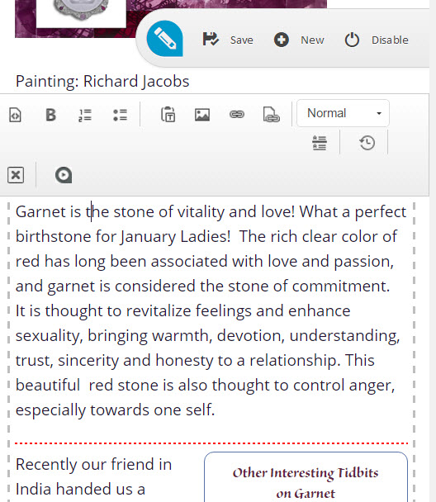This screenshot has height=502, width=436.
Task: Click the Other Interesting Tidbits on Garnet box
Action: point(306,477)
